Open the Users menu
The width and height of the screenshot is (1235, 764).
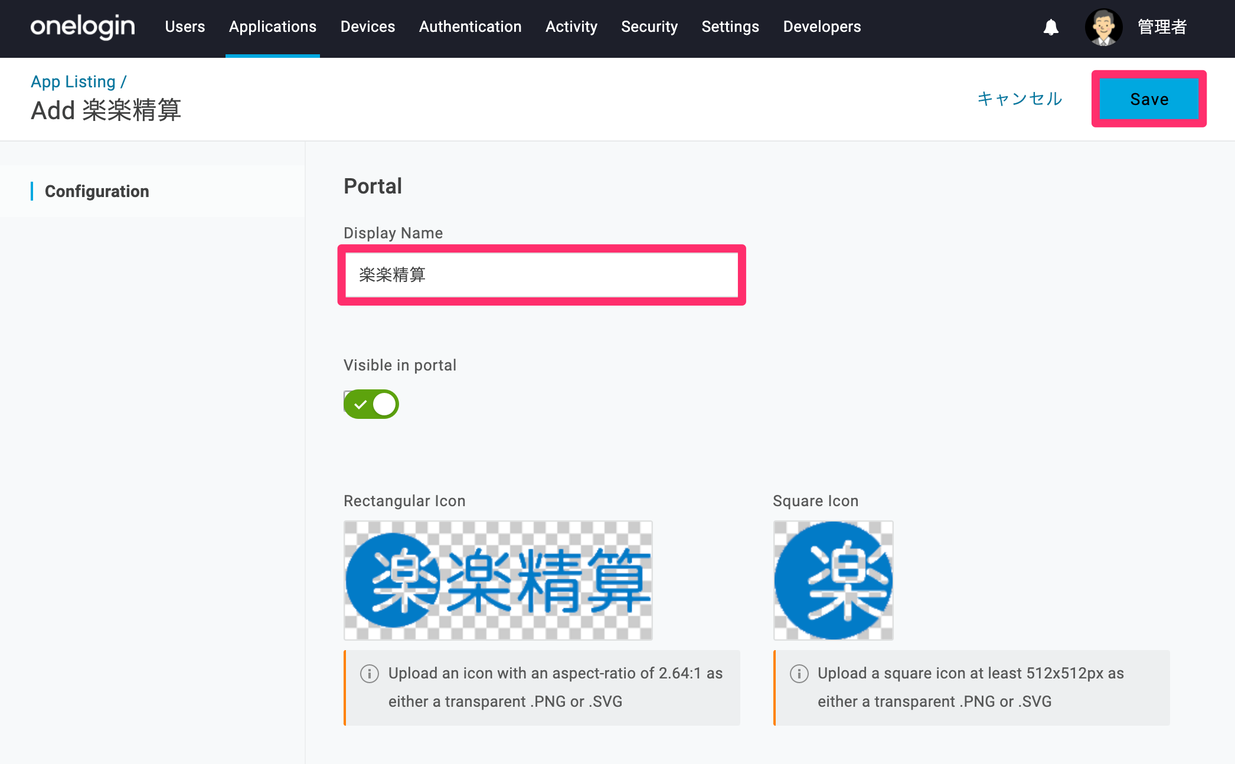pyautogui.click(x=185, y=27)
